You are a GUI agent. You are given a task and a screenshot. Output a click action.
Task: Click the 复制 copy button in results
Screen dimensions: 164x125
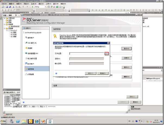click(x=132, y=97)
